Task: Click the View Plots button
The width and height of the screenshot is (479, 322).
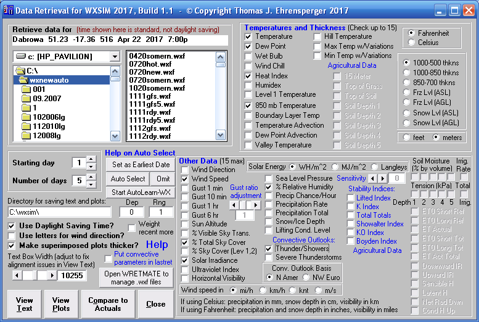Action: [x=61, y=304]
